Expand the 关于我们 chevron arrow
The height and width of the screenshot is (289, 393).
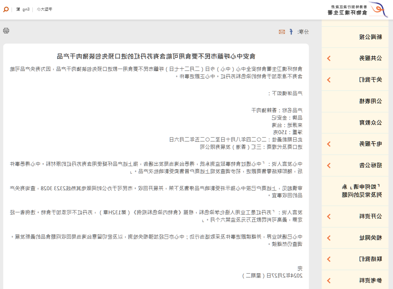[x=329, y=80]
